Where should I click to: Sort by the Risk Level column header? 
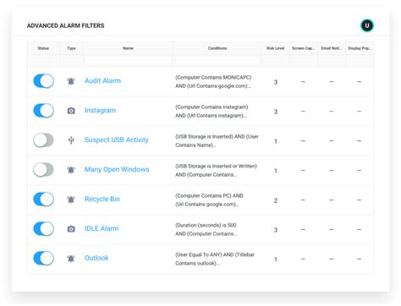pos(276,48)
